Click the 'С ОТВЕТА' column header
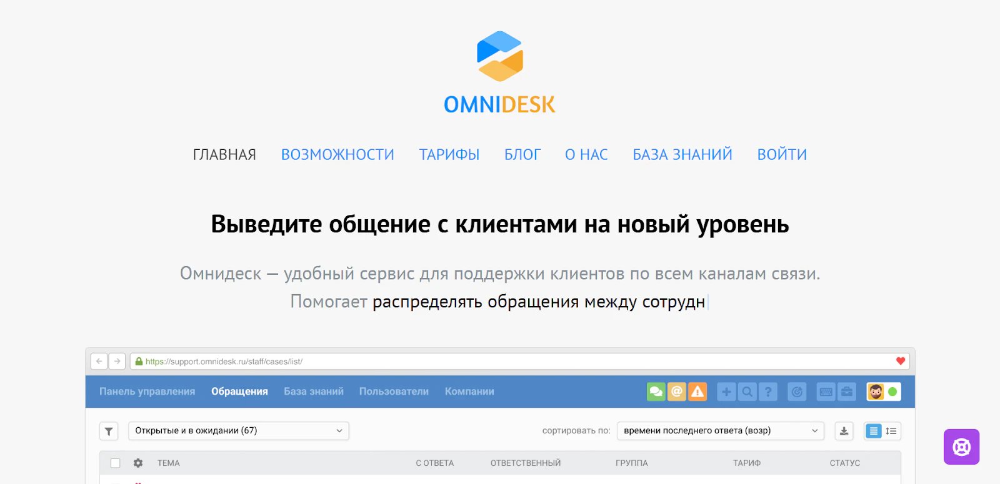Image resolution: width=1000 pixels, height=484 pixels. click(435, 463)
